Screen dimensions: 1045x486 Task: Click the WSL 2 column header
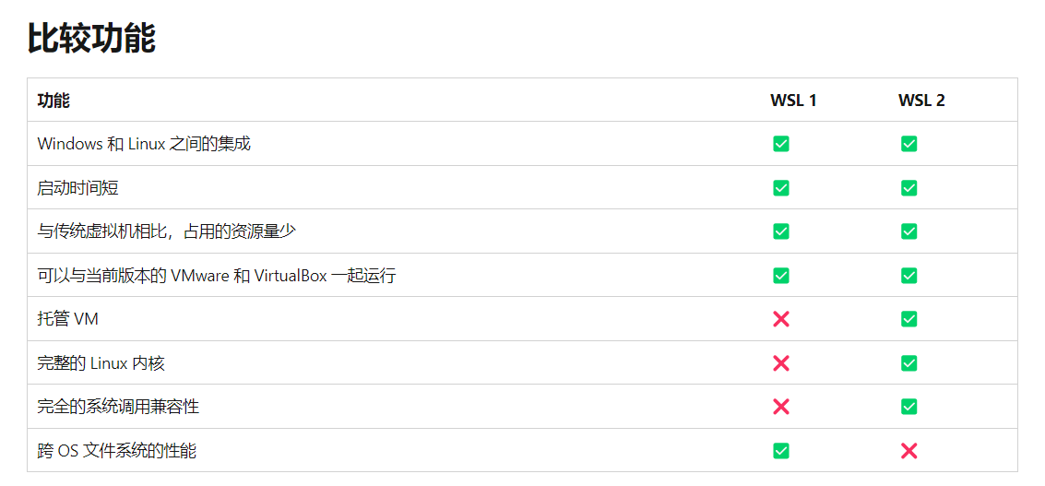click(x=921, y=101)
